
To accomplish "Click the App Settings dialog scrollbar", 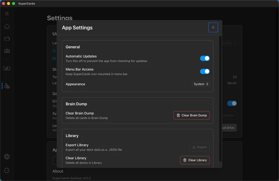I will [x=220, y=99].
